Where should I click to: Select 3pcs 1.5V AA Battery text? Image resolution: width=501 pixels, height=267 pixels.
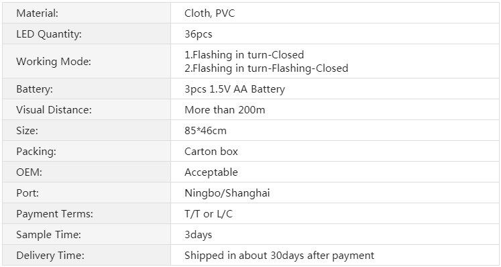(235, 89)
